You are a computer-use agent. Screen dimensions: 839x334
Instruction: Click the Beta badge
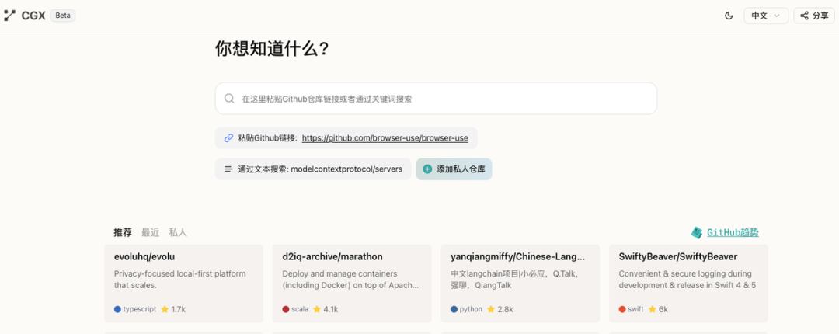click(63, 16)
